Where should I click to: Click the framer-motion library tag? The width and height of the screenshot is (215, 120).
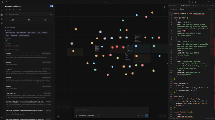tap(32, 33)
